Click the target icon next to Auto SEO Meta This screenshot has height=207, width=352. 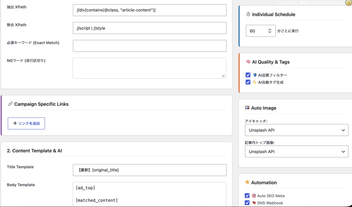pos(254,196)
